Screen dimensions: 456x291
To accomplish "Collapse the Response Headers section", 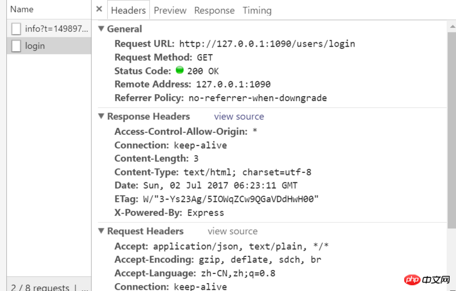I will (101, 116).
